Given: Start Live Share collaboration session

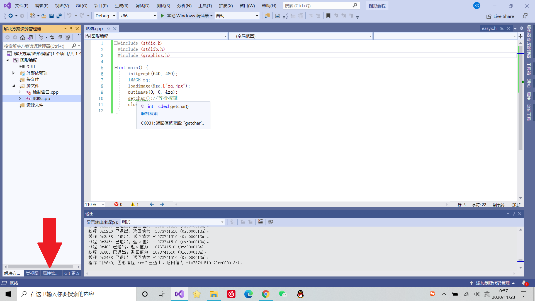Looking at the screenshot, I should point(500,16).
